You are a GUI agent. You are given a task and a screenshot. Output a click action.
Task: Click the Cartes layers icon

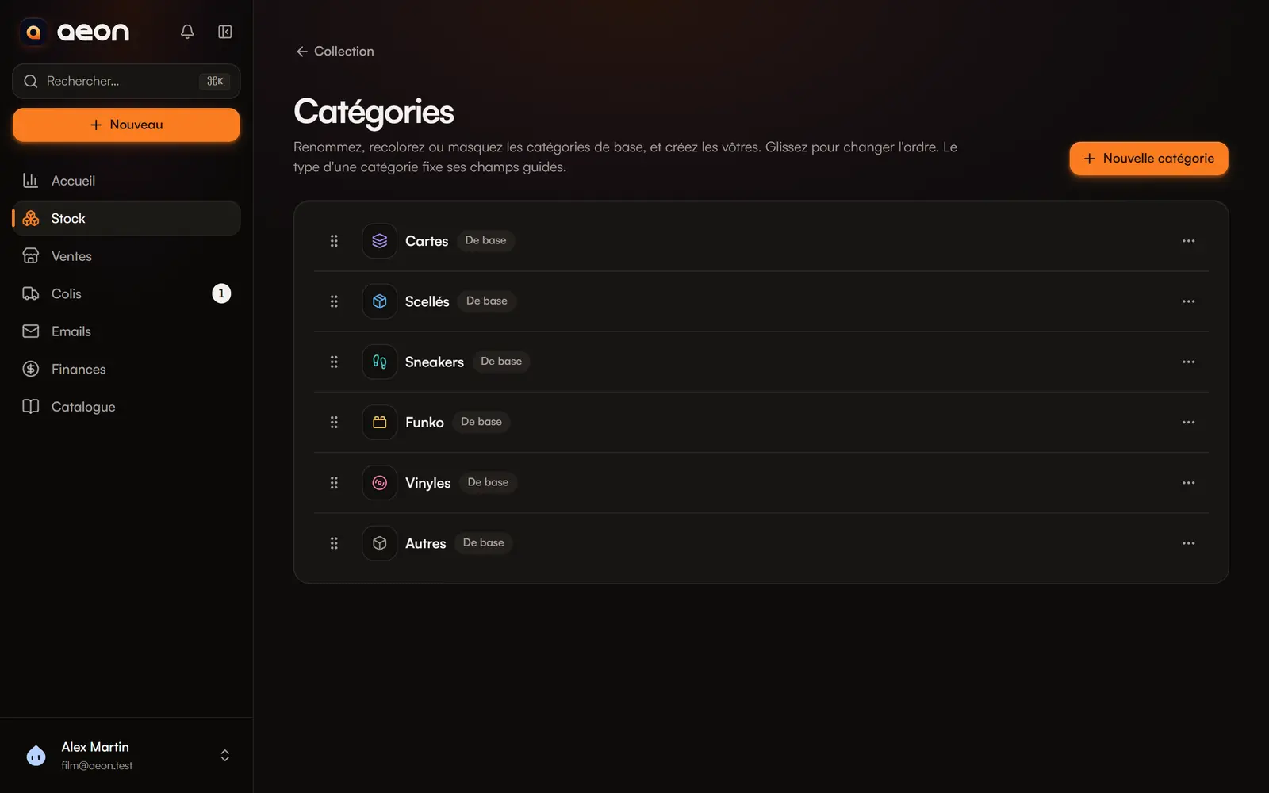coord(380,241)
